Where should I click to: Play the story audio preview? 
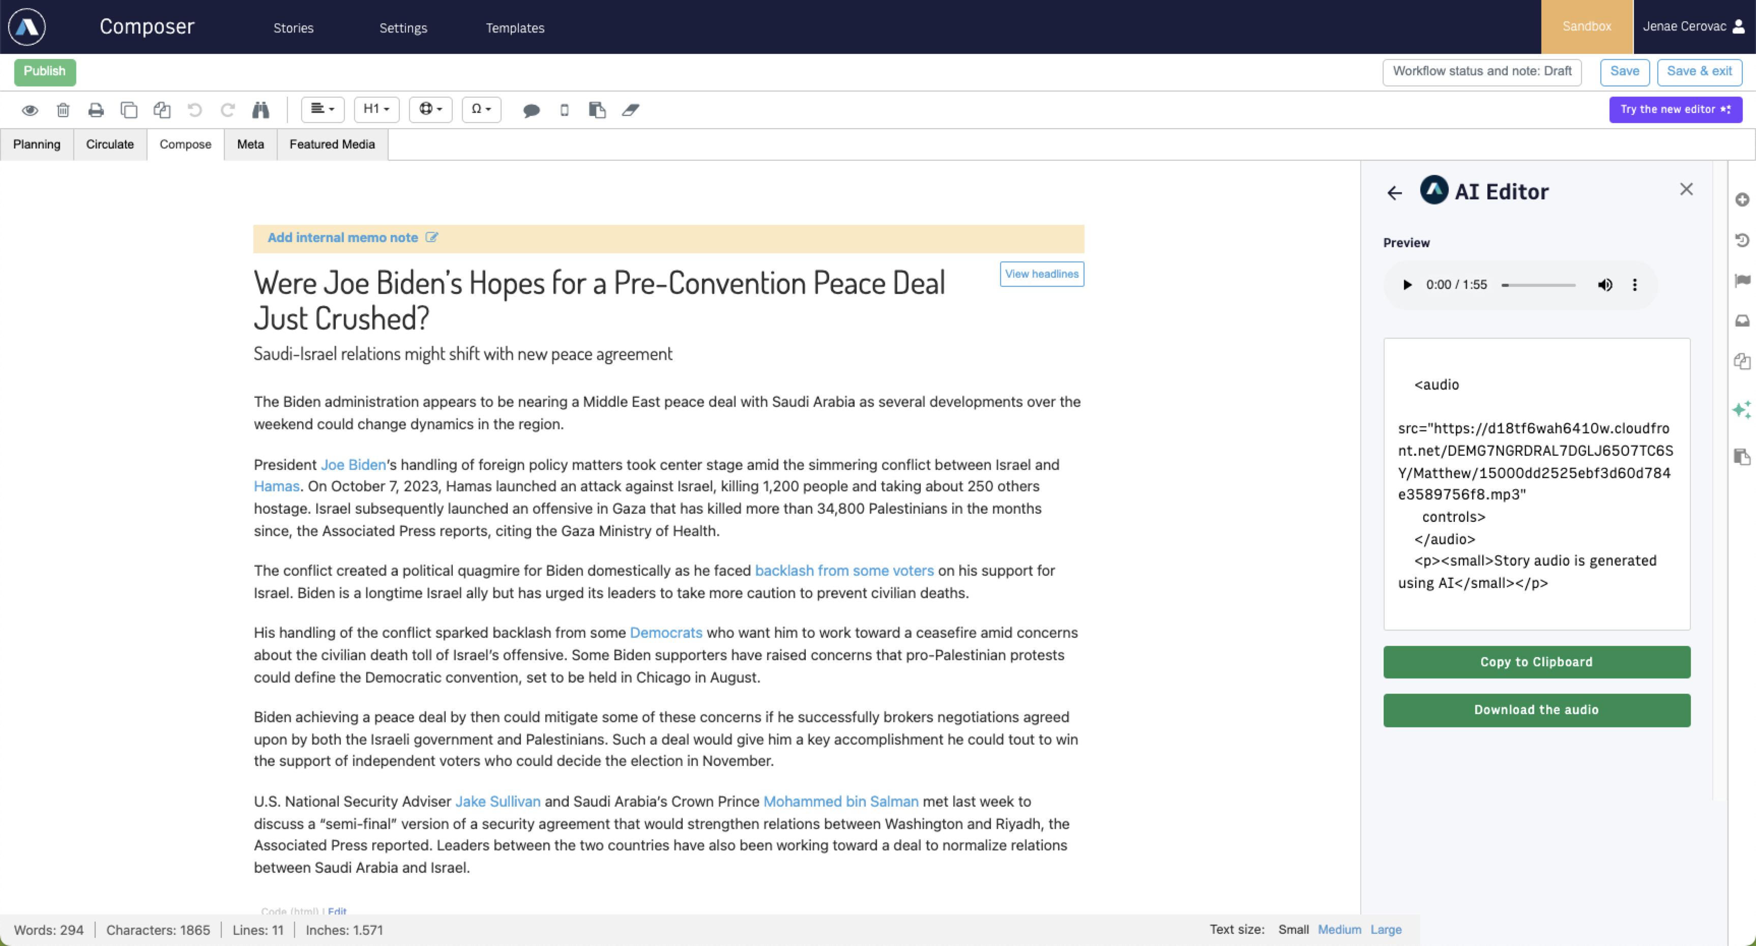click(1407, 285)
